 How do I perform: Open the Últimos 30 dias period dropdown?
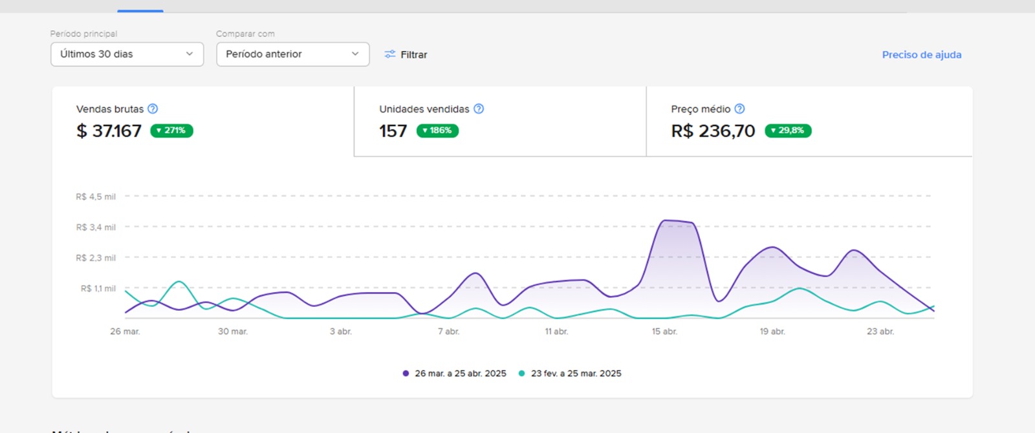127,54
